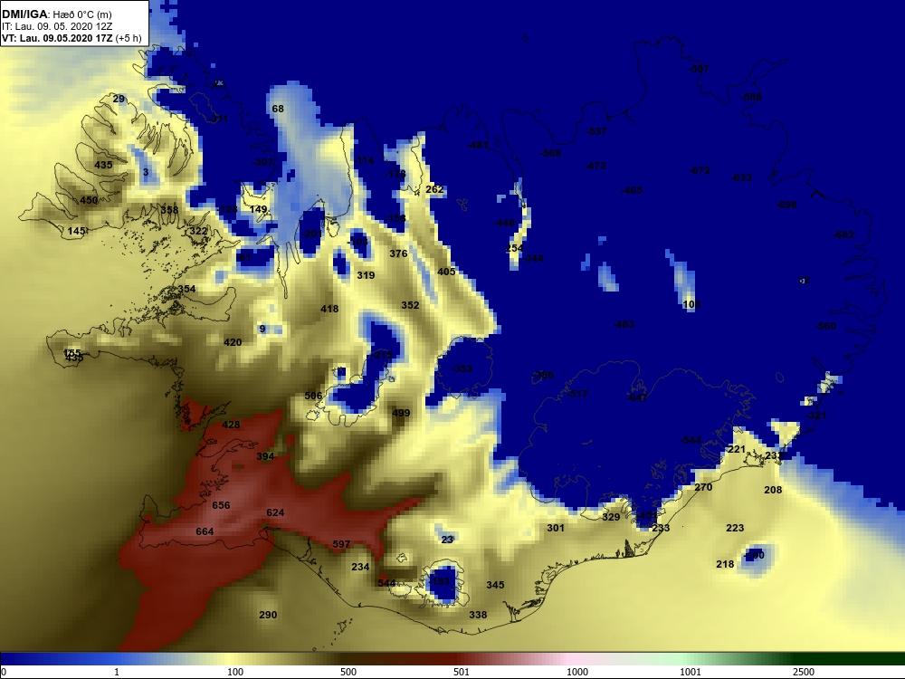
Task: Click the negative map value -215
Action: (382, 355)
